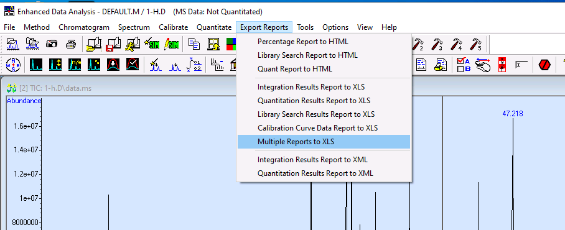The image size is (565, 230).
Task: Click the first cyan chromatogram icon
Action: tap(36, 65)
